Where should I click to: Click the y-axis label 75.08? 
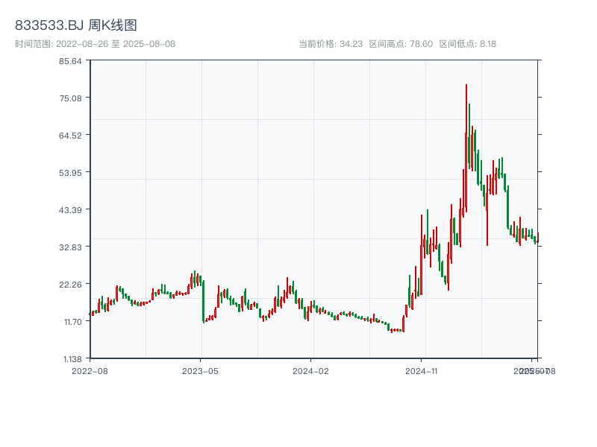[70, 98]
